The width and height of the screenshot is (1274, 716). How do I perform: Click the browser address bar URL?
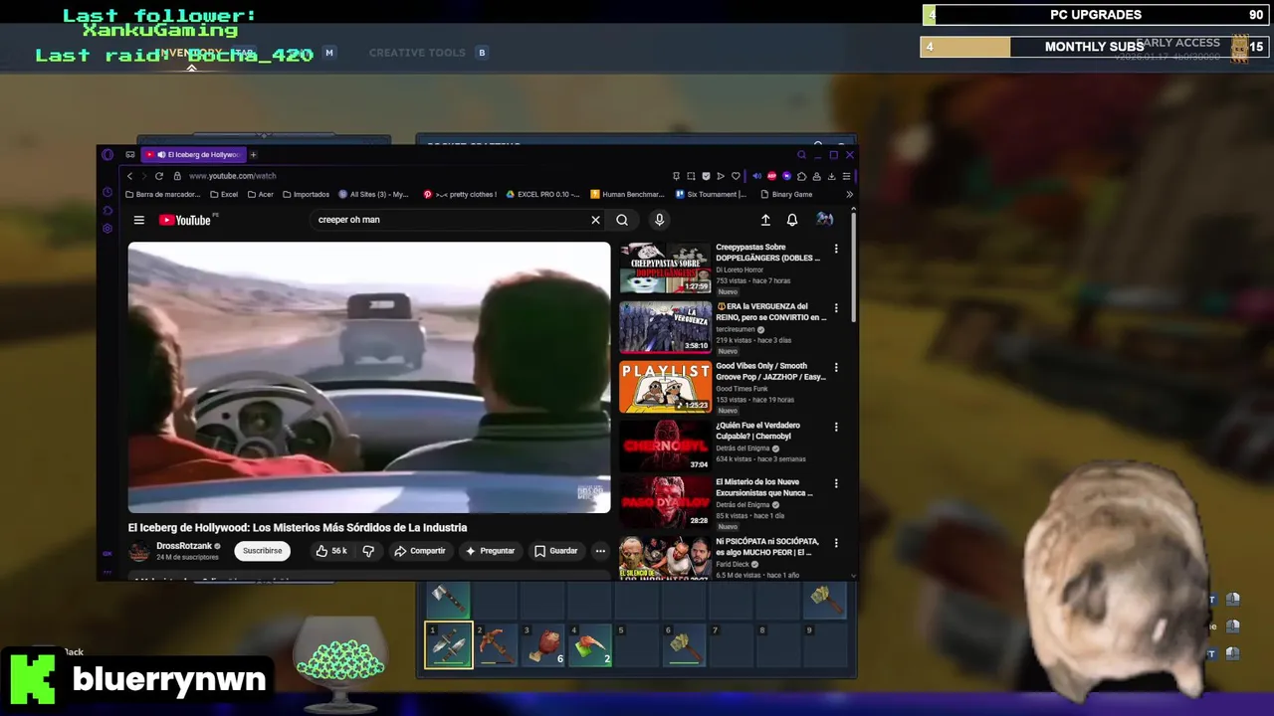pyautogui.click(x=233, y=176)
